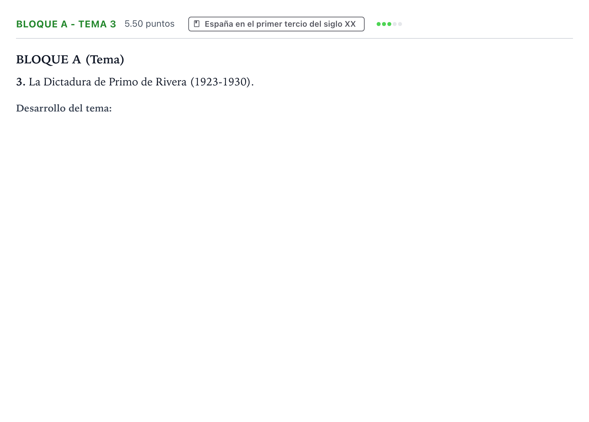Click the horizontal divider line under the header
This screenshot has width=589, height=422.
click(294, 38)
